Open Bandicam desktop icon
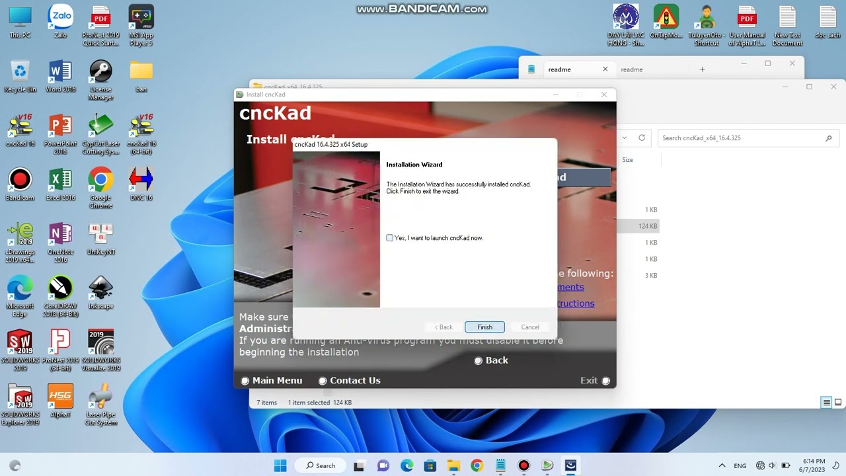The width and height of the screenshot is (846, 476). [x=20, y=184]
